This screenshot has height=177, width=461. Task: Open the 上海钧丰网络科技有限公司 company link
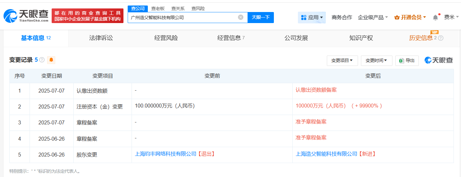(x=166, y=154)
